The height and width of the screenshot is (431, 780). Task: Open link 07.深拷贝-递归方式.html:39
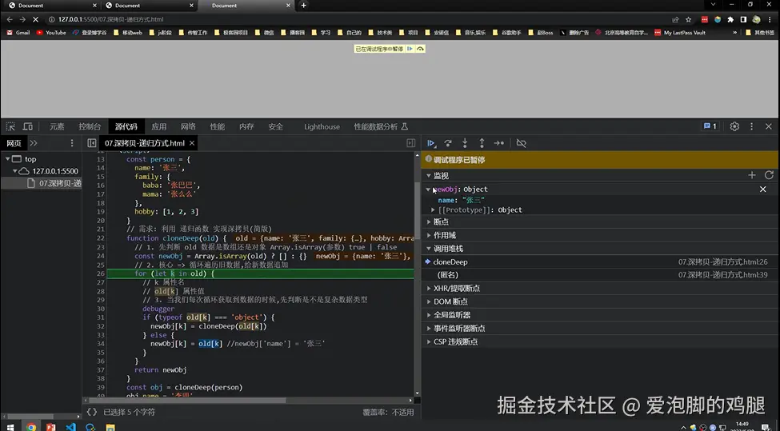722,275
